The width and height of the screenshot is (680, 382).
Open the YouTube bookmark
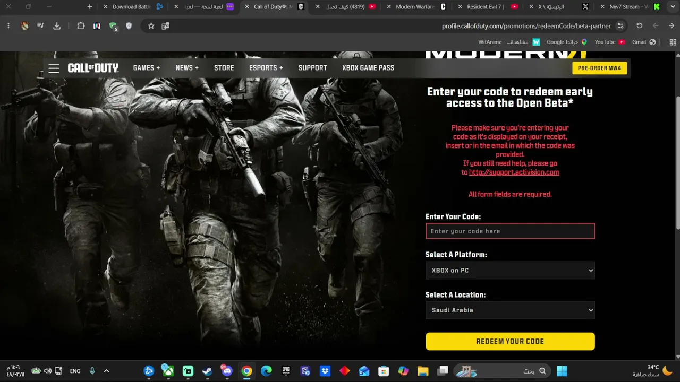pyautogui.click(x=609, y=42)
